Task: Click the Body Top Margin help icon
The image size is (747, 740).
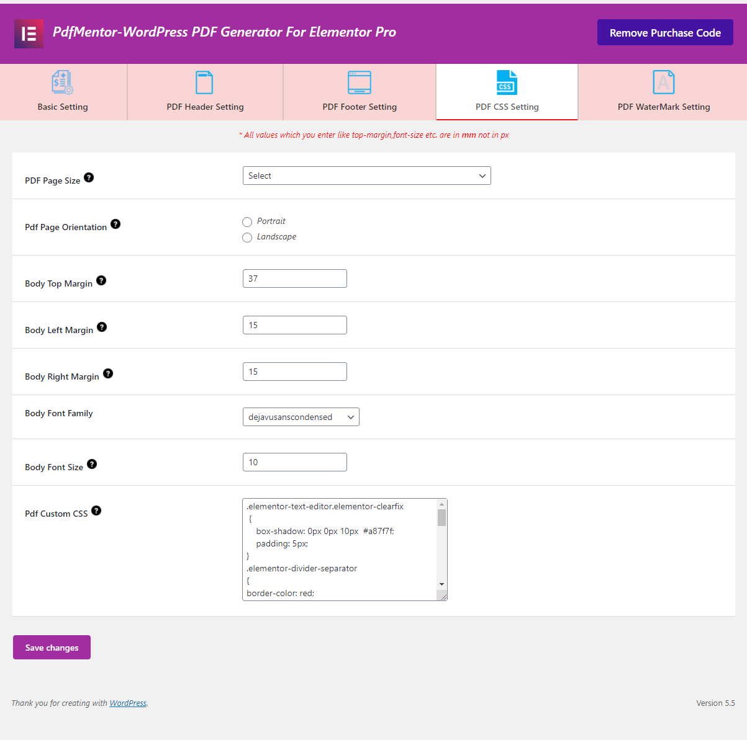Action: 101,280
